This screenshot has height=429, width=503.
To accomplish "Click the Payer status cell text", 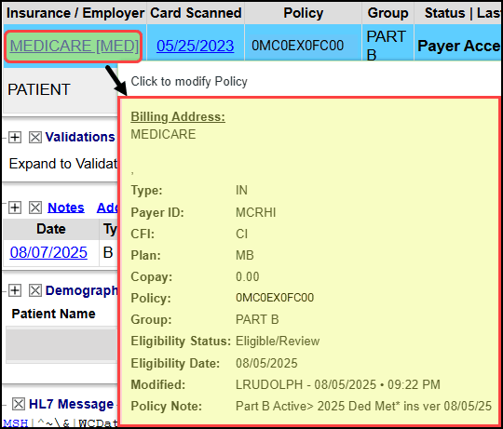I will 458,46.
